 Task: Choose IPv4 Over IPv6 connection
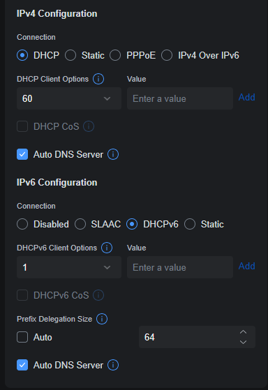[x=167, y=55]
